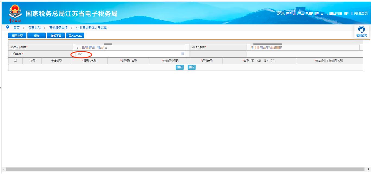The width and height of the screenshot is (371, 174).
Task: Return home via 返回主页 button
Action: [17, 36]
